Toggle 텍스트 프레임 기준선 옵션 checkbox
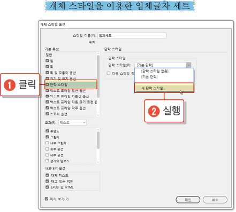 (47, 96)
